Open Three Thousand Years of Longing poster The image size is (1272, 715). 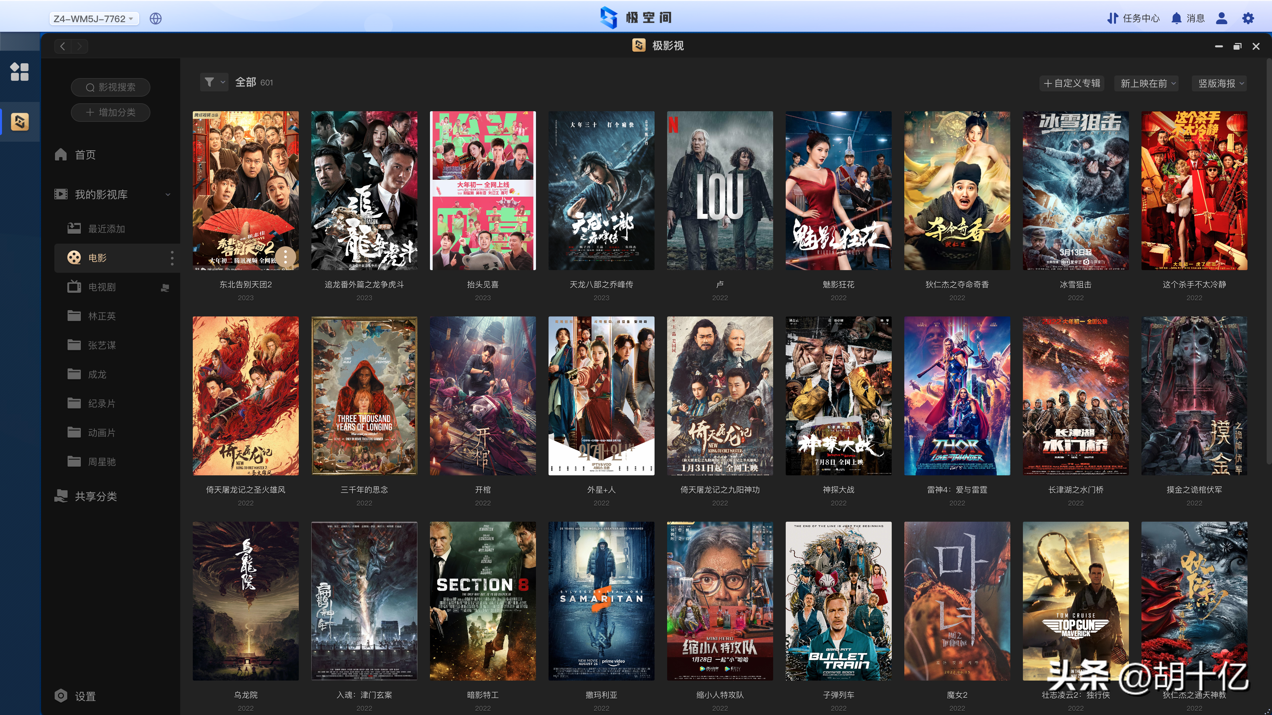[x=364, y=396]
